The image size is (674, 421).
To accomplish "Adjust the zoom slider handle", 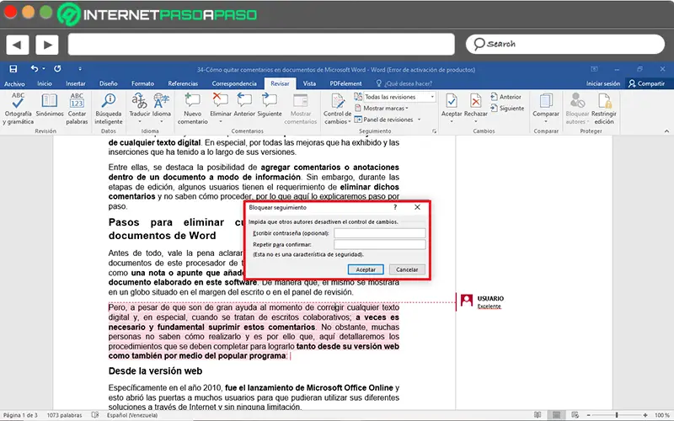I will 617,415.
